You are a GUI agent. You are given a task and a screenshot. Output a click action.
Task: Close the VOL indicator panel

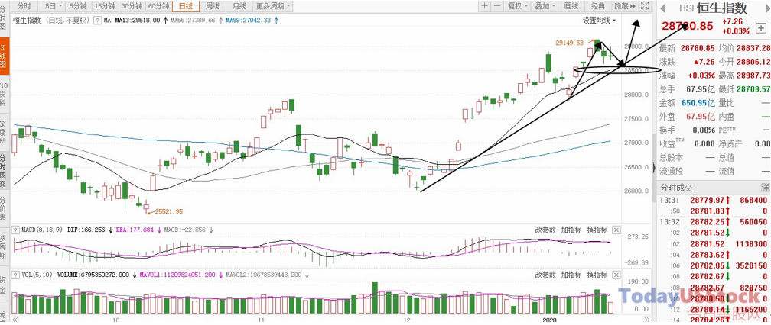(x=616, y=275)
